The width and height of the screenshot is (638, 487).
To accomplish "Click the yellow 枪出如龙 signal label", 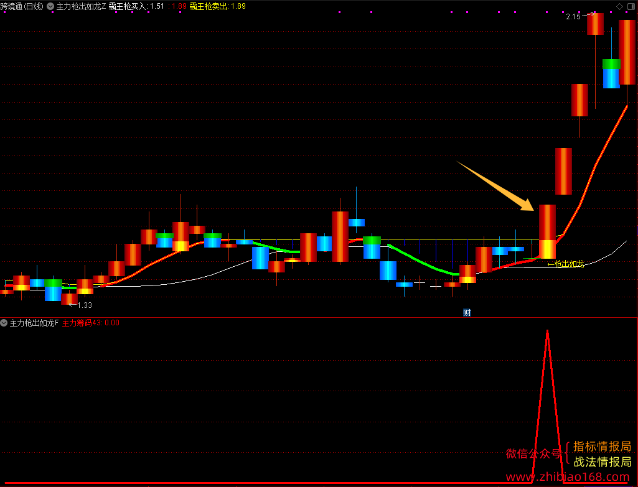I will coord(566,264).
